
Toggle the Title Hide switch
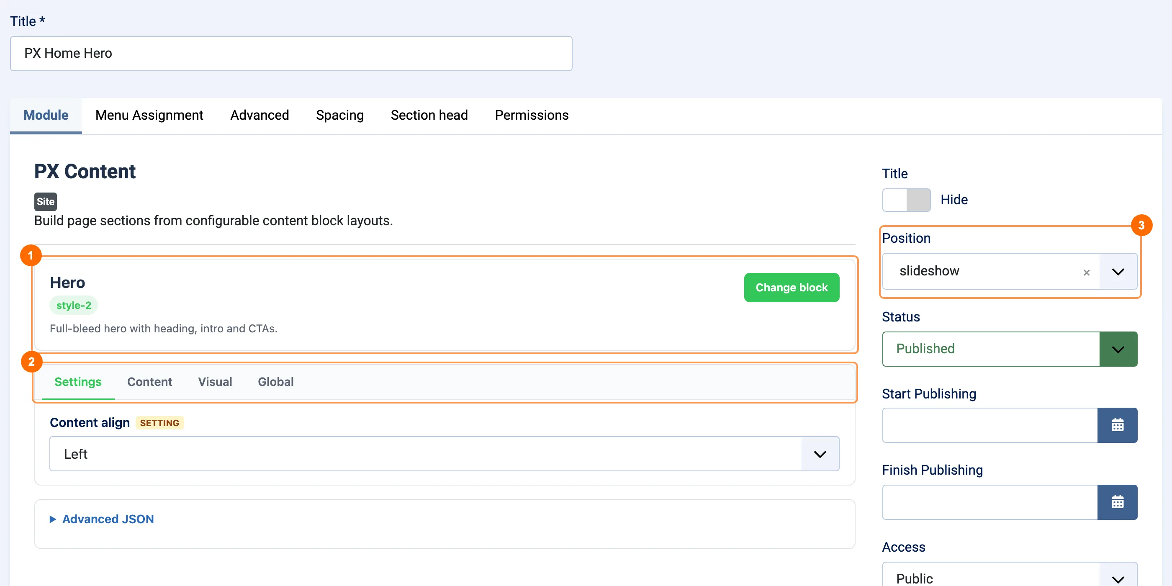tap(906, 200)
